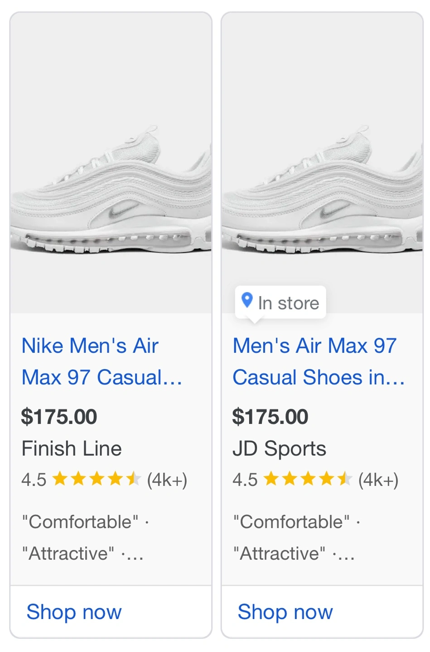430x652 pixels.
Task: Open JD Sports Air Max 97 shoe image
Action: (x=322, y=190)
